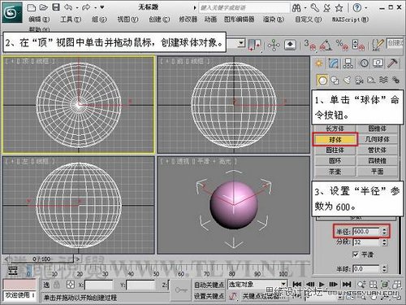Open the MAXScript menu
Screen dimensions: 406x305
pos(350,20)
